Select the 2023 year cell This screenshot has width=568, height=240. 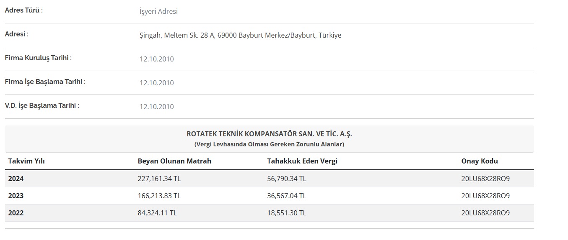[16, 196]
